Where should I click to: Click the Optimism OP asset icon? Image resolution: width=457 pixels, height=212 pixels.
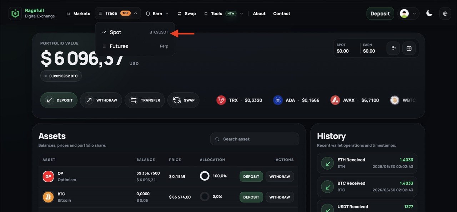pyautogui.click(x=48, y=176)
